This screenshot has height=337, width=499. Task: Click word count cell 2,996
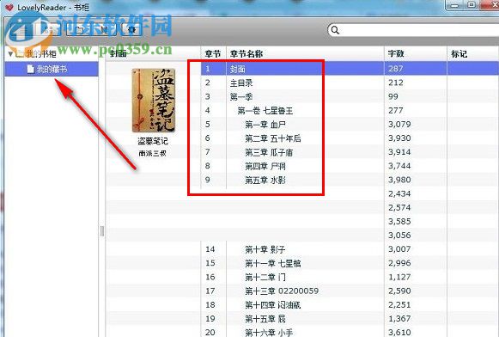coord(399,263)
